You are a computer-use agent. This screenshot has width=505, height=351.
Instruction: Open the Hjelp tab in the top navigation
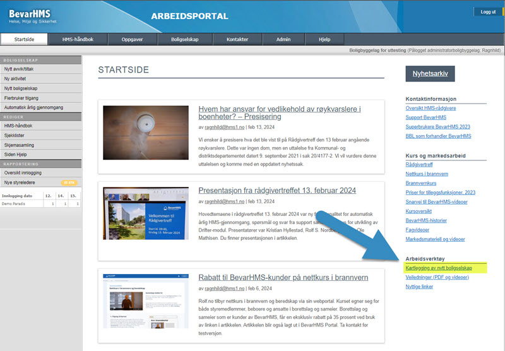tap(324, 39)
